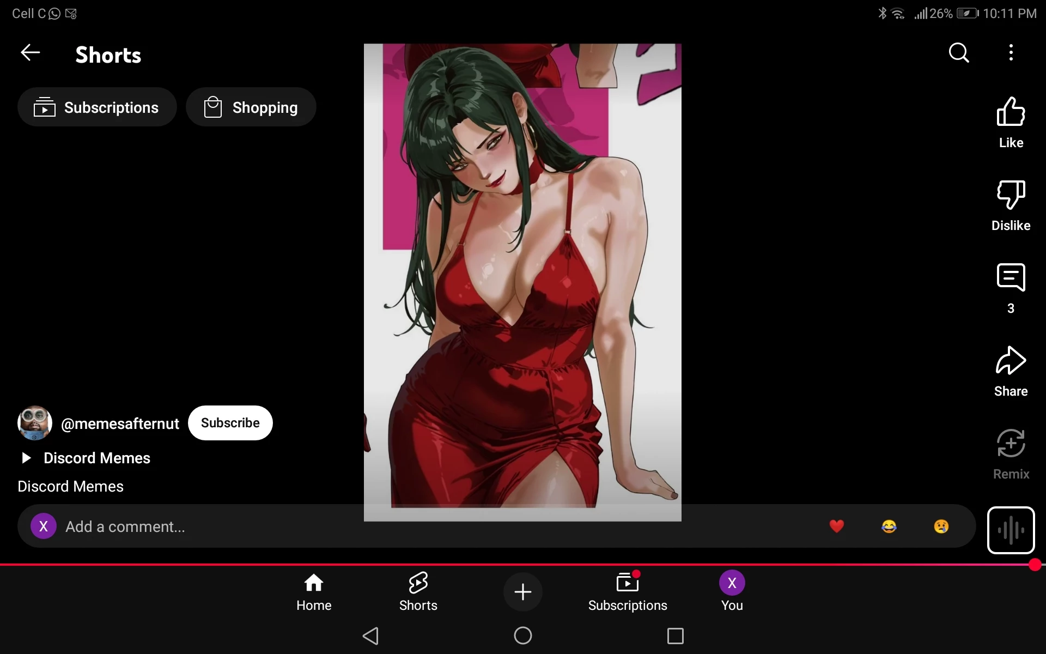1046x654 pixels.
Task: Go back with the left arrow icon
Action: [x=31, y=53]
